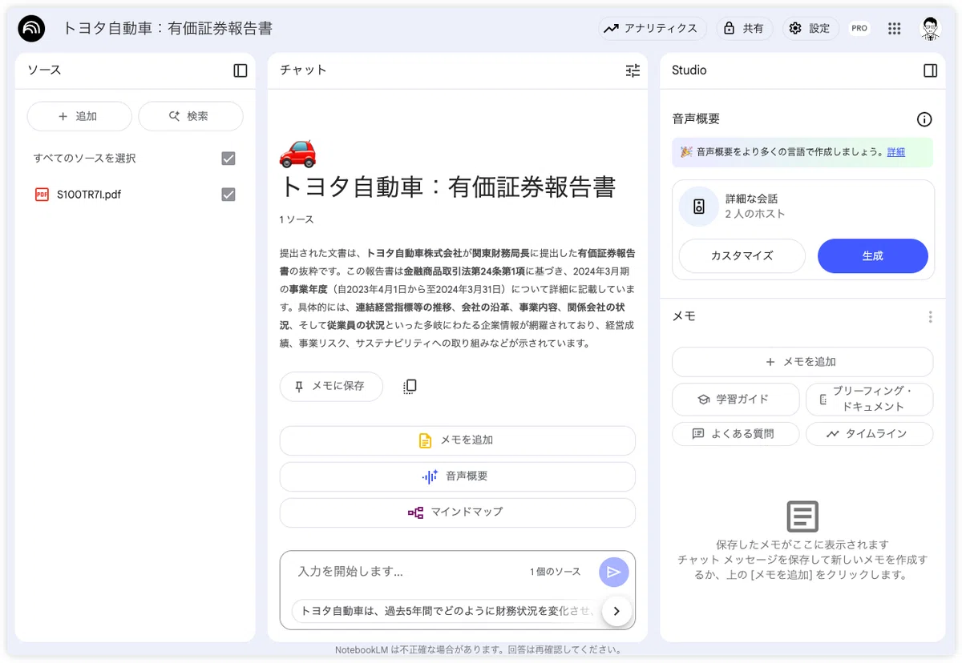
Task: Click the notebook title トヨタ自動車：有価証券報告書 in header
Action: [168, 29]
